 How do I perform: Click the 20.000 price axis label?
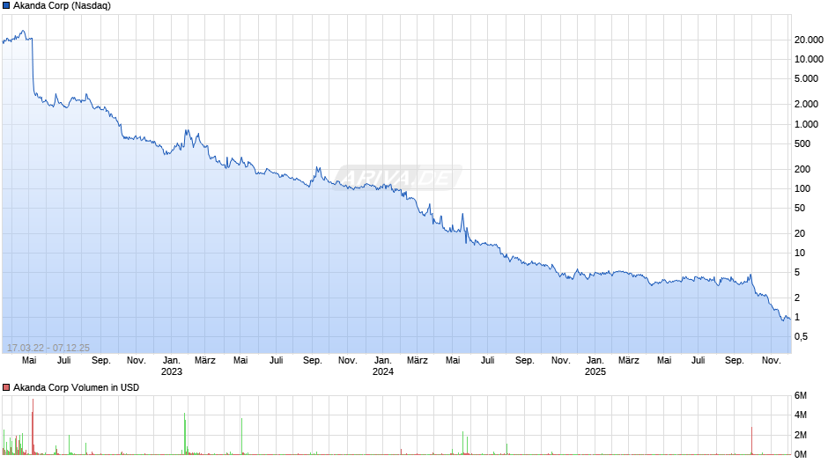809,40
